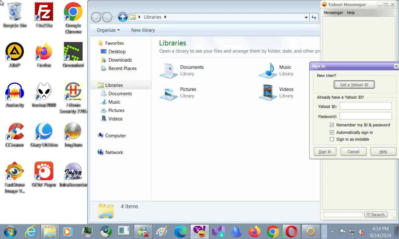The height and width of the screenshot is (239, 399).
Task: Launch AIMP player from the desktop
Action: (14, 55)
